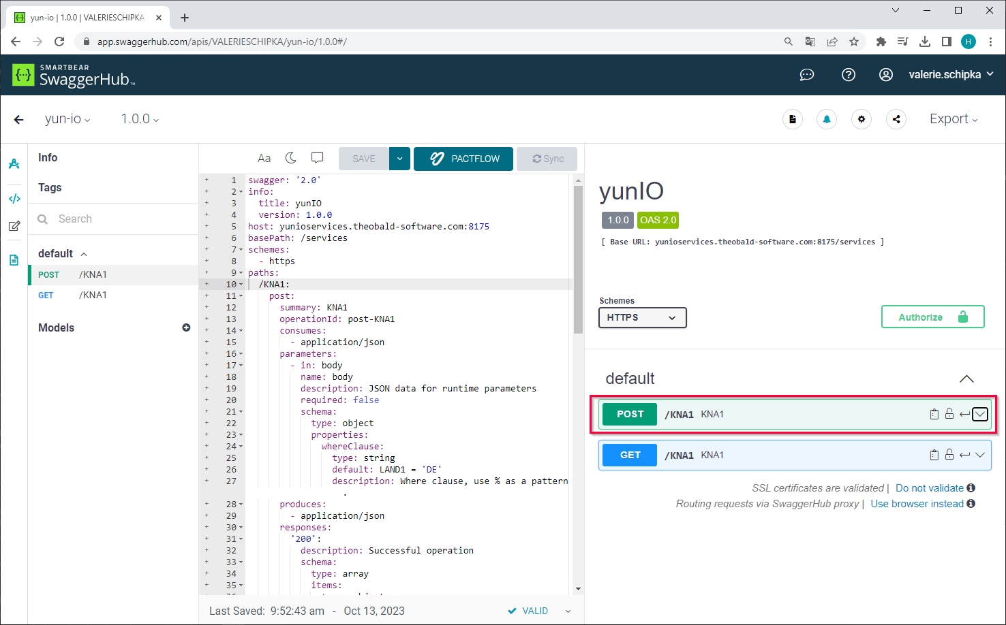Screen dimensions: 1006x625
Task: Open the Chrome three-dot menu
Action: [x=991, y=42]
